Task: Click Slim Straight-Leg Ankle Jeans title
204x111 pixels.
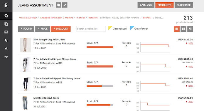Action: point(49,40)
